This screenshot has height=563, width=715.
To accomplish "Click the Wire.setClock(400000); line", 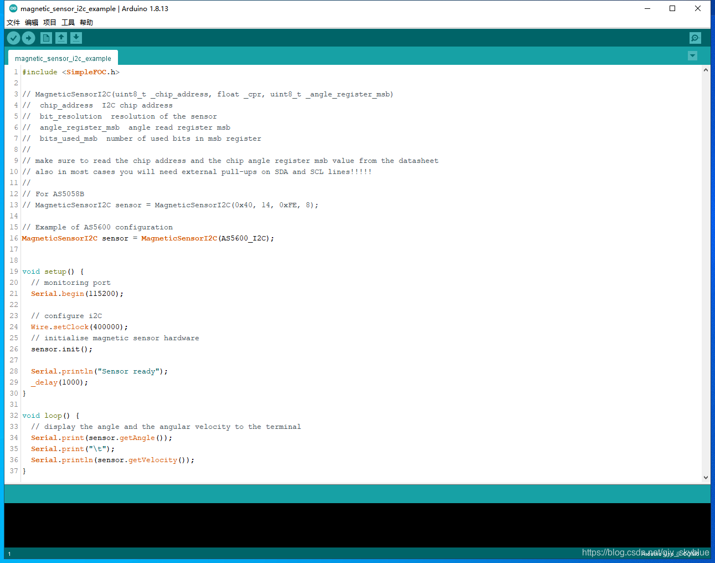I will (79, 327).
